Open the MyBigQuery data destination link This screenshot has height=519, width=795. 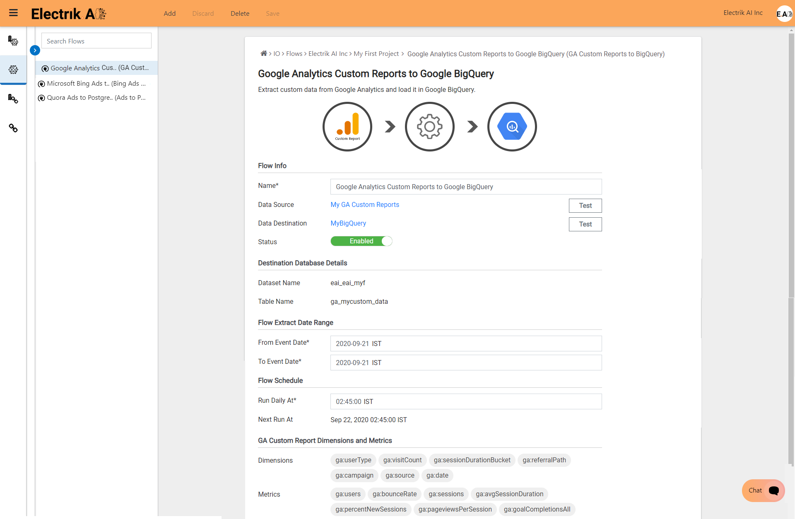coord(348,223)
